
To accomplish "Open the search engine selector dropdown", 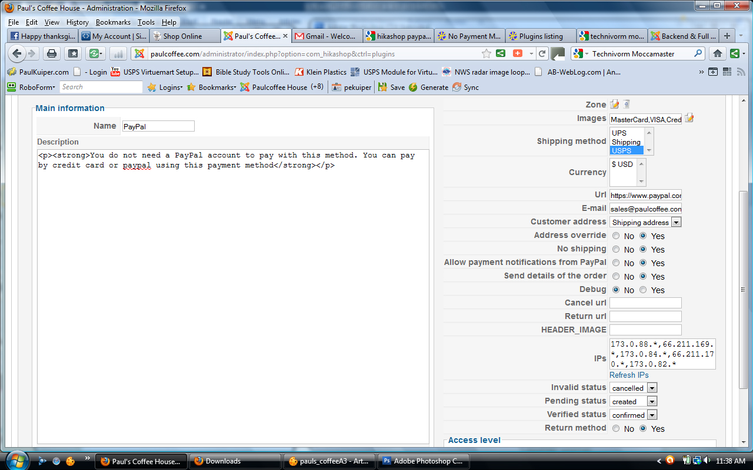I will [x=580, y=53].
